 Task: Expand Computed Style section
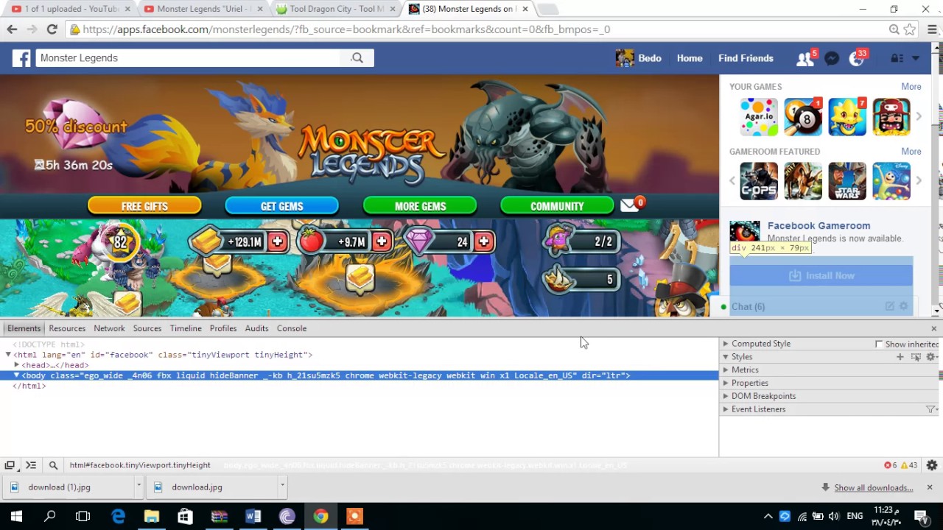click(x=726, y=344)
